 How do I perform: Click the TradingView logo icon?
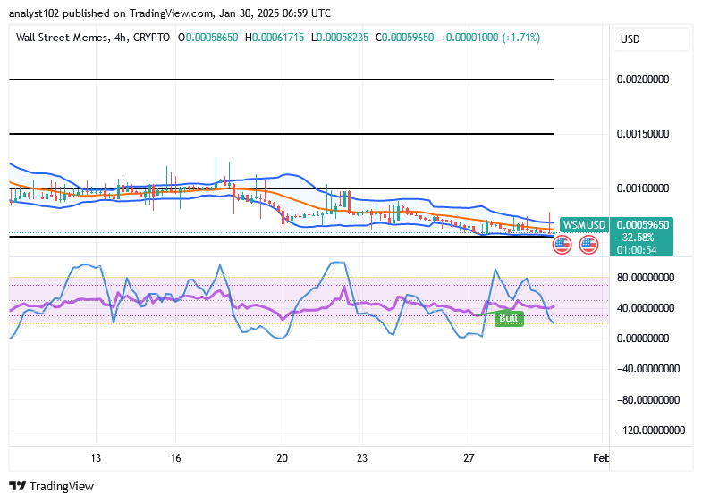pos(18,486)
